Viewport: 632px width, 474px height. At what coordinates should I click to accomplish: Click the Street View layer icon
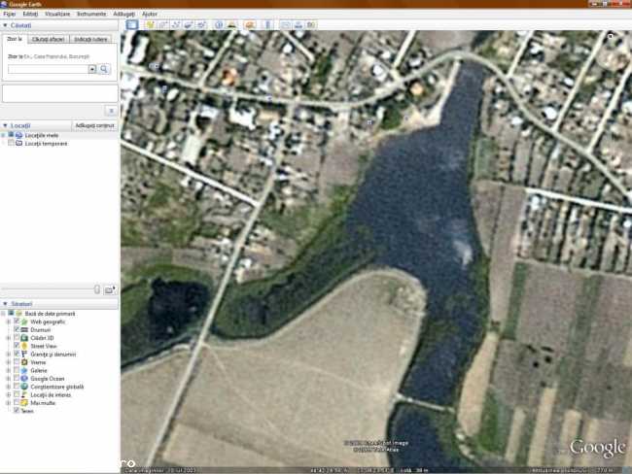tap(23, 346)
